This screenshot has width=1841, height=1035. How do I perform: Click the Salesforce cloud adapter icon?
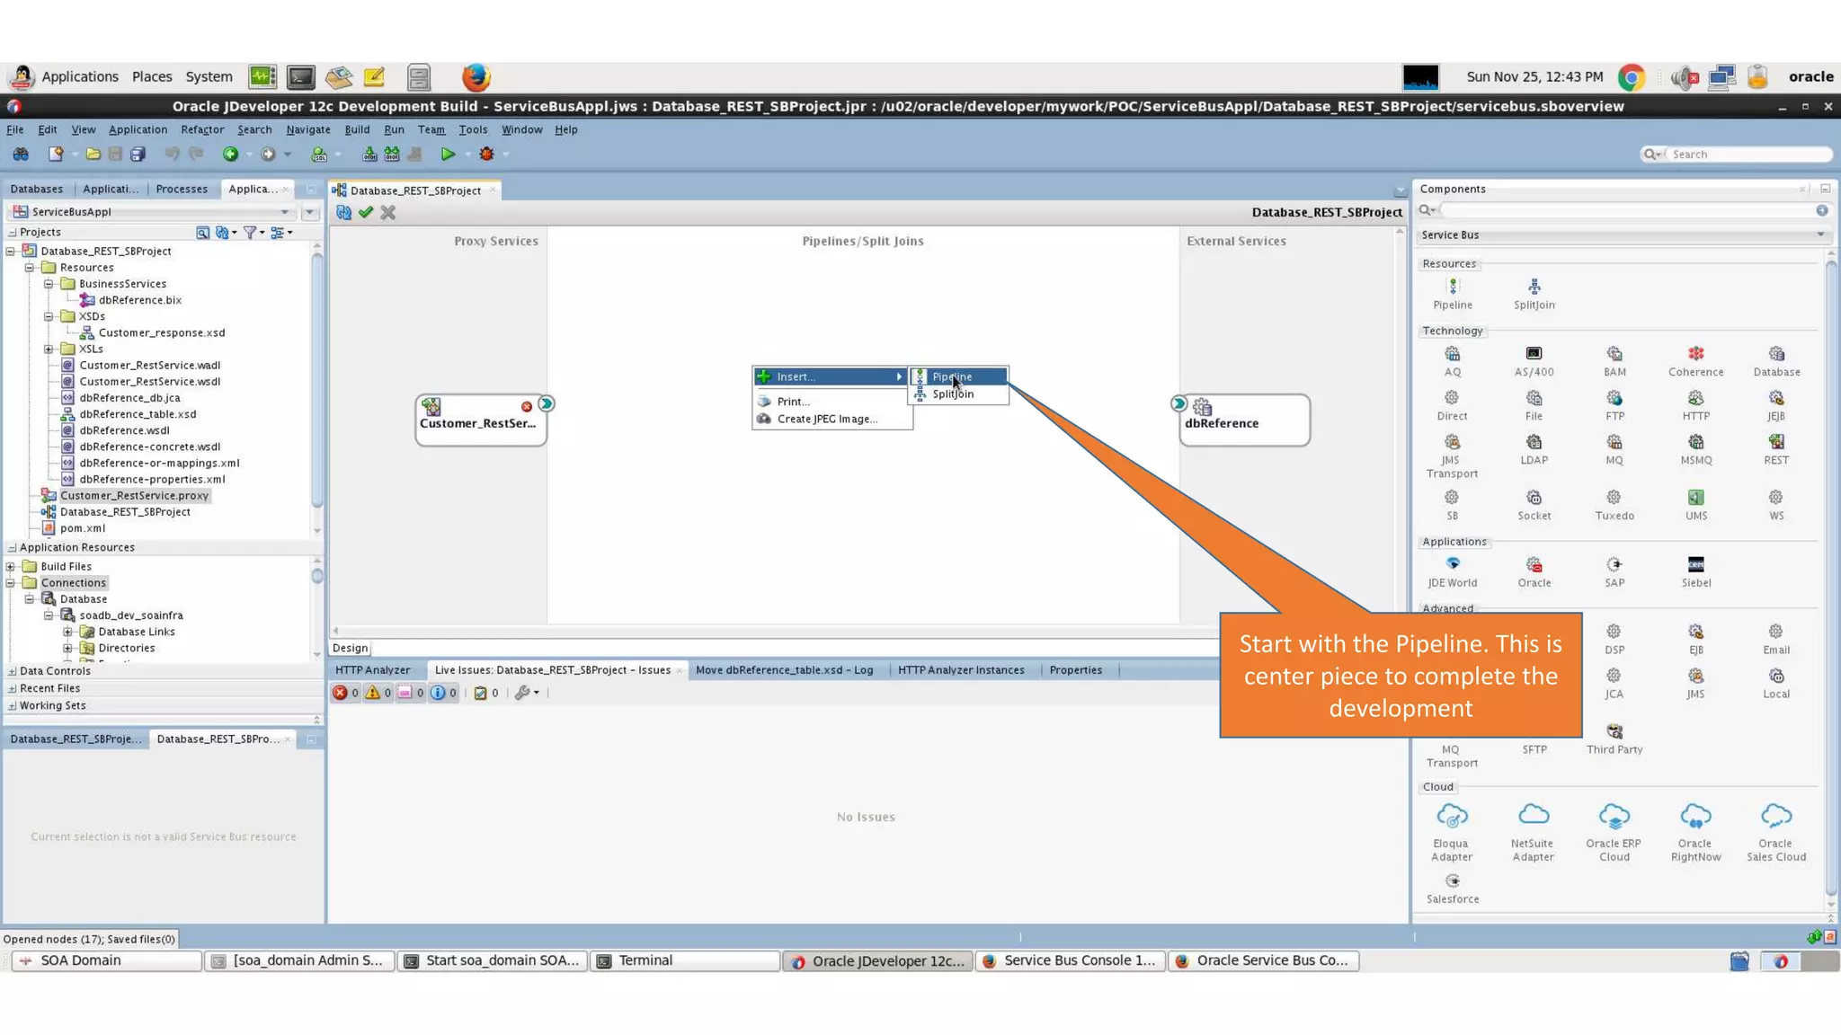click(1453, 881)
